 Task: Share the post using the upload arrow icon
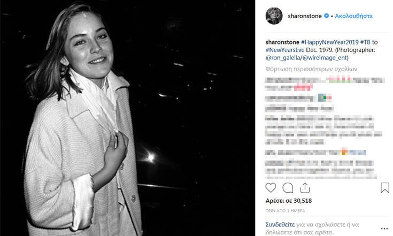click(x=305, y=188)
